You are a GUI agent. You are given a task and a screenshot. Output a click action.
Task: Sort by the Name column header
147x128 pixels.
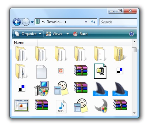click(25, 43)
